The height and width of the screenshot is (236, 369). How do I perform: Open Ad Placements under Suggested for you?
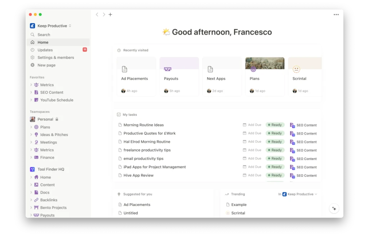point(137,205)
